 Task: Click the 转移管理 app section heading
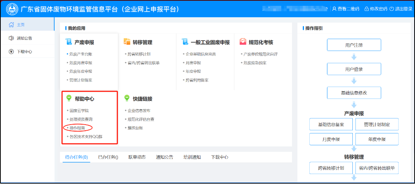tap(143, 42)
